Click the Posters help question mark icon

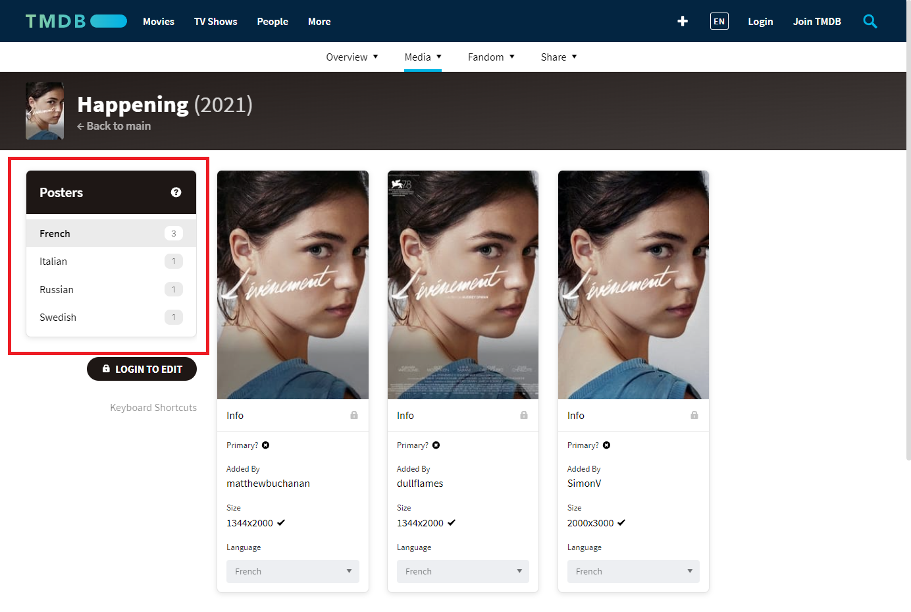click(176, 192)
